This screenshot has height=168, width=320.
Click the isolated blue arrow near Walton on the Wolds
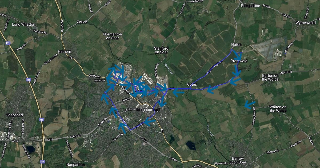pos(250,105)
